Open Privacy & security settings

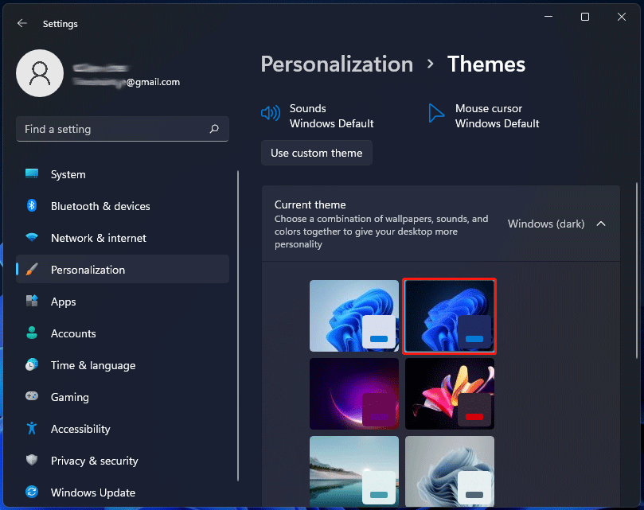pyautogui.click(x=123, y=461)
